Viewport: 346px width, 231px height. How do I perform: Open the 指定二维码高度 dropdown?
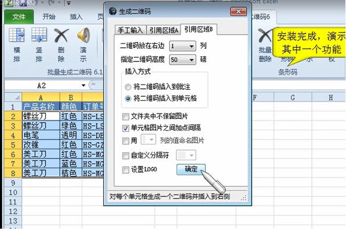click(x=182, y=60)
